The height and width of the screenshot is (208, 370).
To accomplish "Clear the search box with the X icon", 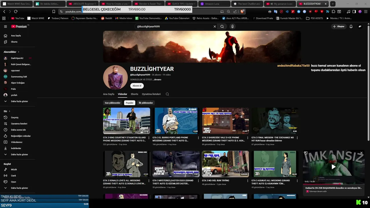I will [215, 26].
